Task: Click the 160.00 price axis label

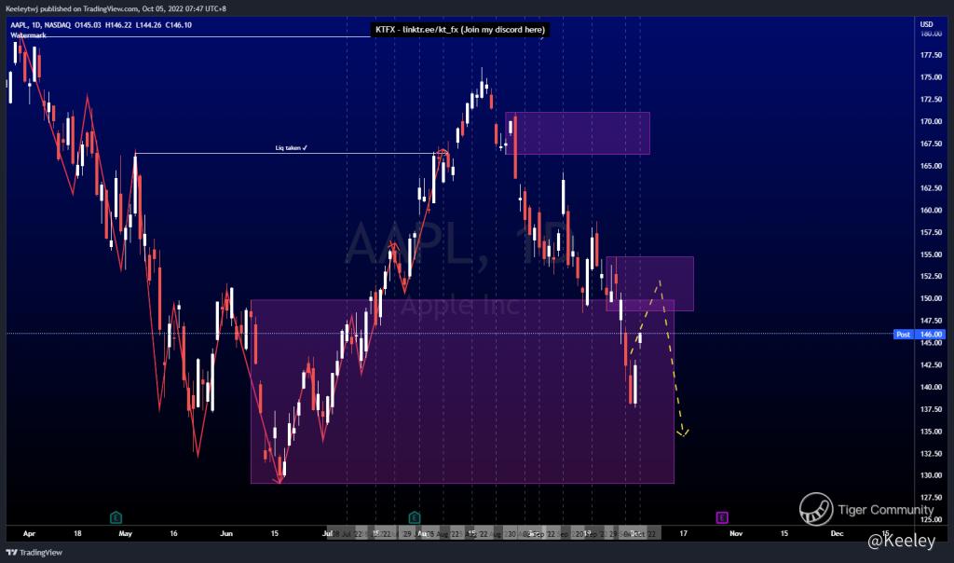Action: (x=931, y=211)
